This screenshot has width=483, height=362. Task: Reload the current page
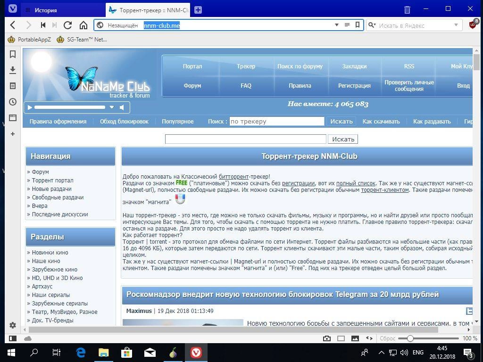(68, 25)
